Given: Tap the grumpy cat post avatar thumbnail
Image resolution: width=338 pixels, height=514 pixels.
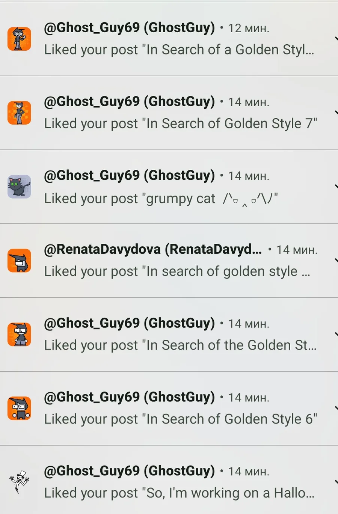Looking at the screenshot, I should click(x=19, y=187).
